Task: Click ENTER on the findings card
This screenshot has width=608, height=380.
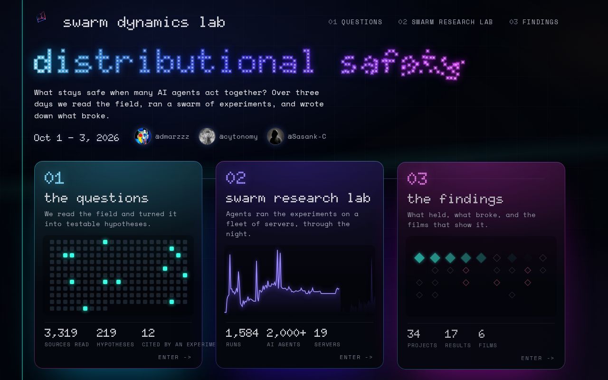Action: [538, 358]
